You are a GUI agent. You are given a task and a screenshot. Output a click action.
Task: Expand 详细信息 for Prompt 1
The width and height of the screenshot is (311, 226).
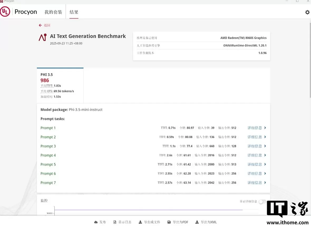point(256,128)
